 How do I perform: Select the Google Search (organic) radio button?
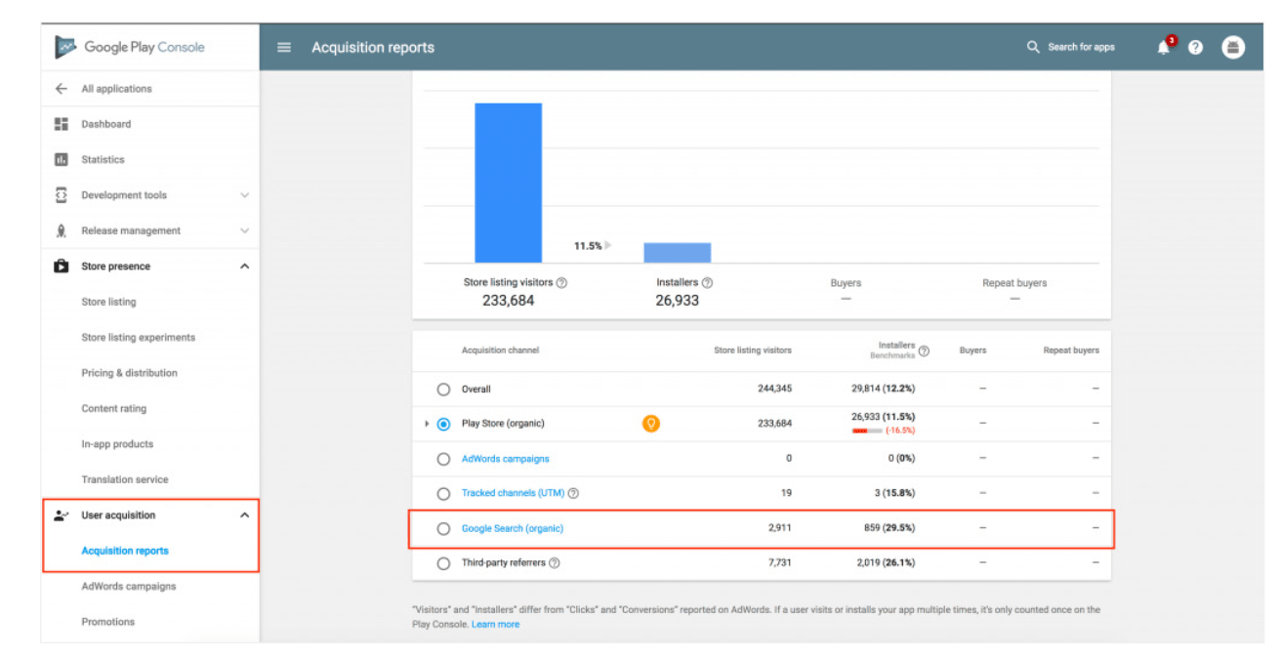tap(443, 528)
